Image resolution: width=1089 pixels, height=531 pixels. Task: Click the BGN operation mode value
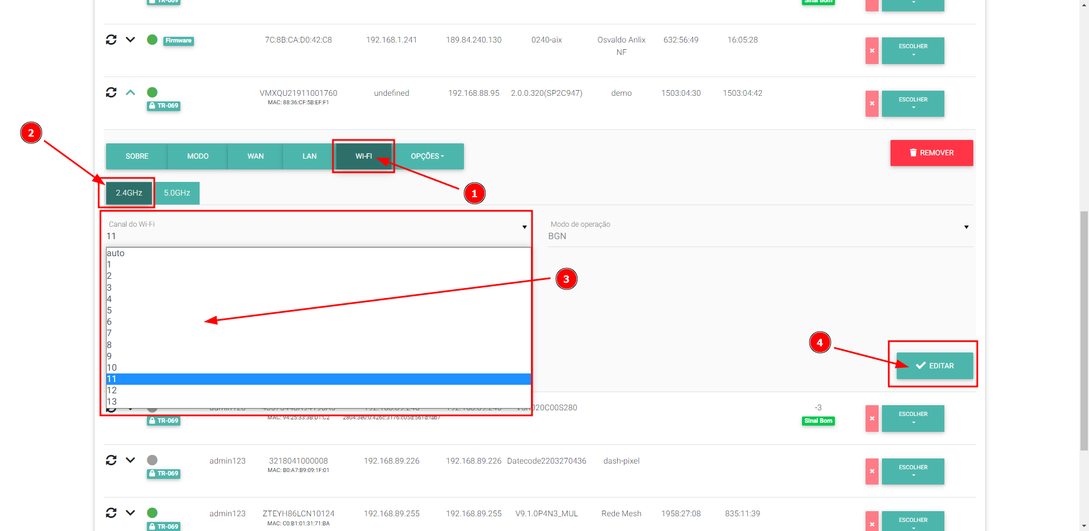coord(557,236)
